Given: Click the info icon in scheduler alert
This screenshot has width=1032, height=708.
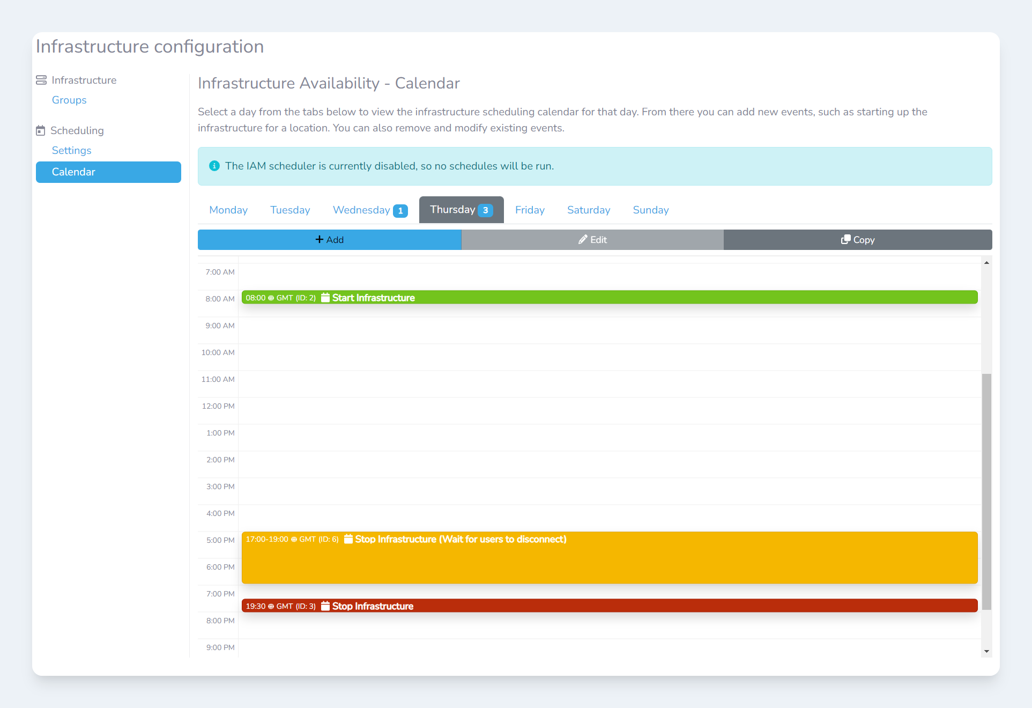Looking at the screenshot, I should click(214, 166).
